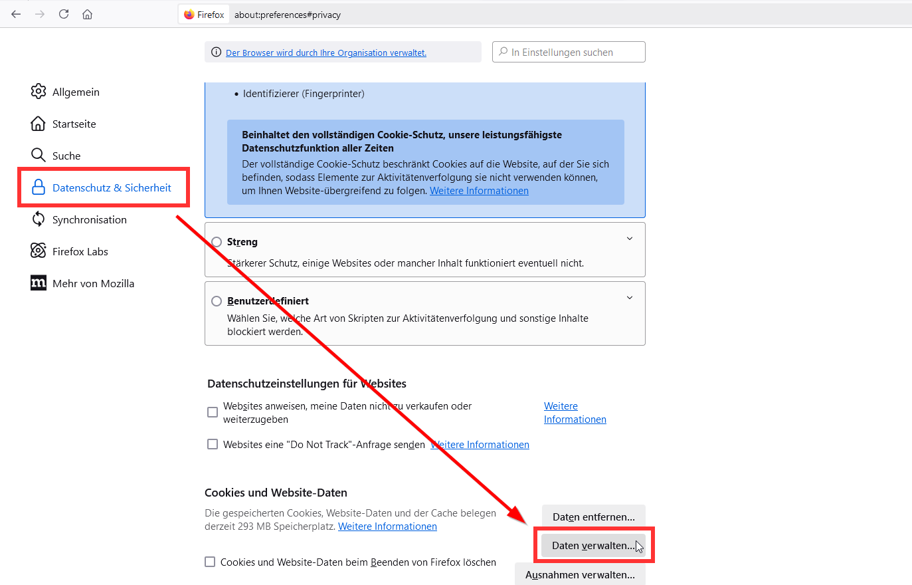
Task: Expand the Streng section chevron
Action: pyautogui.click(x=630, y=239)
